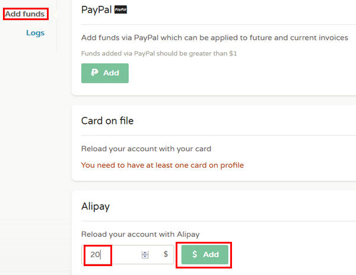Click the red 'at least one card' warning
Screen dimensions: 356x275
(162, 165)
